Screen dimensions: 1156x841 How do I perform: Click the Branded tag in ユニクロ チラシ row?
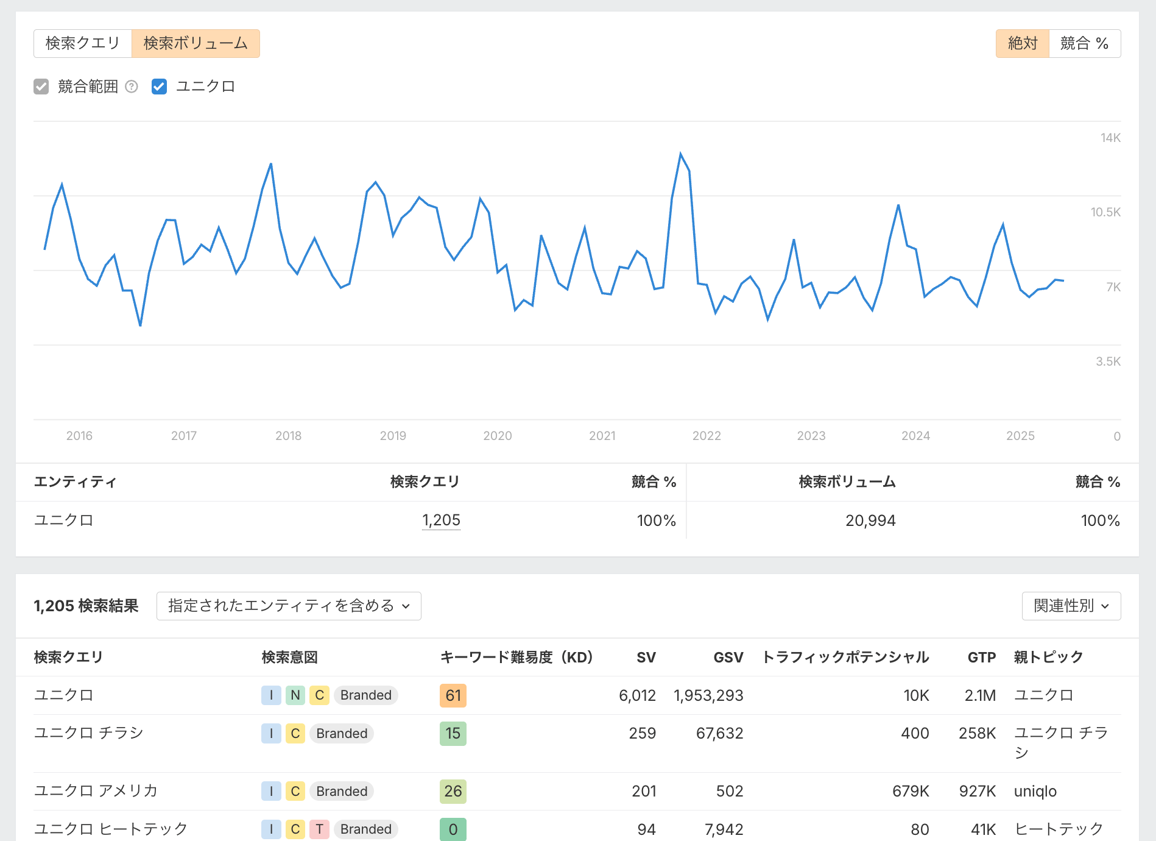pyautogui.click(x=342, y=733)
